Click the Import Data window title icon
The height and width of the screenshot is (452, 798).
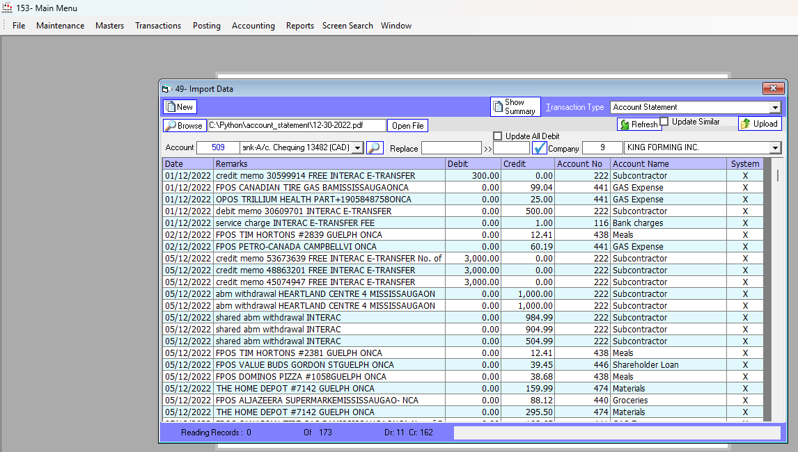pos(166,89)
